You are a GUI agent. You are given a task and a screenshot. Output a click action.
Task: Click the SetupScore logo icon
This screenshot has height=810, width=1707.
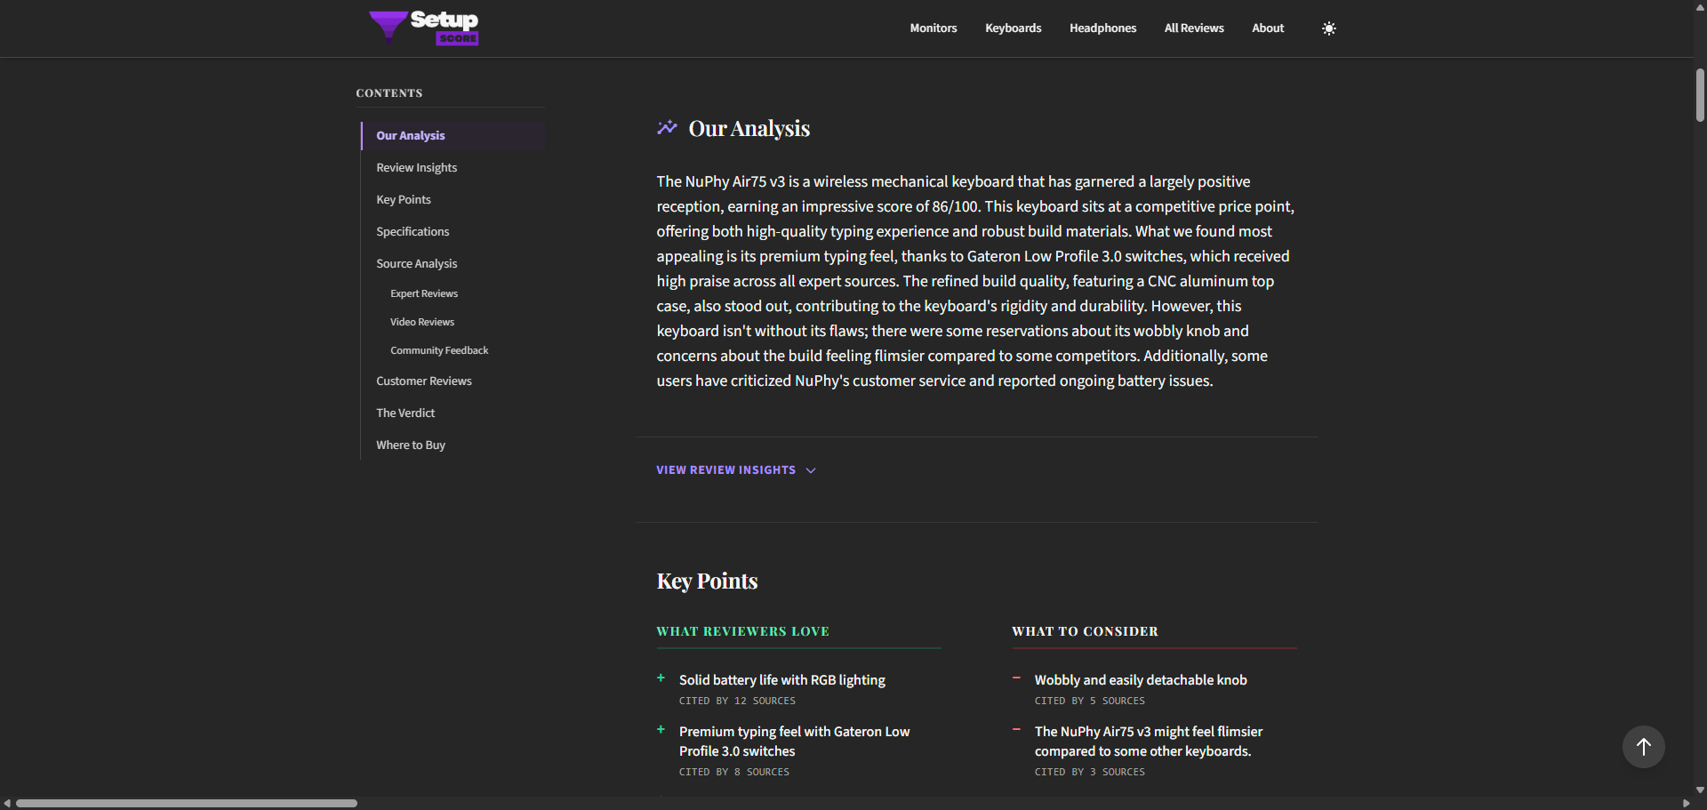(x=388, y=28)
